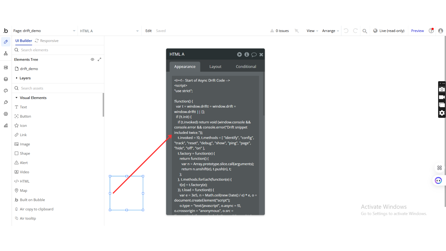Select the Appearance tab in HTML A panel
This screenshot has width=446, height=251.
pos(185,67)
